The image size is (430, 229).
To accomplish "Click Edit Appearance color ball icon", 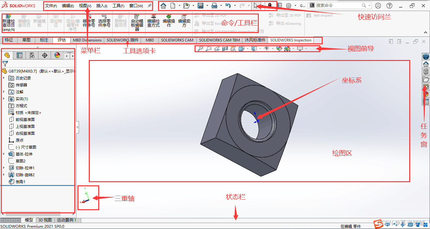I will [279, 48].
